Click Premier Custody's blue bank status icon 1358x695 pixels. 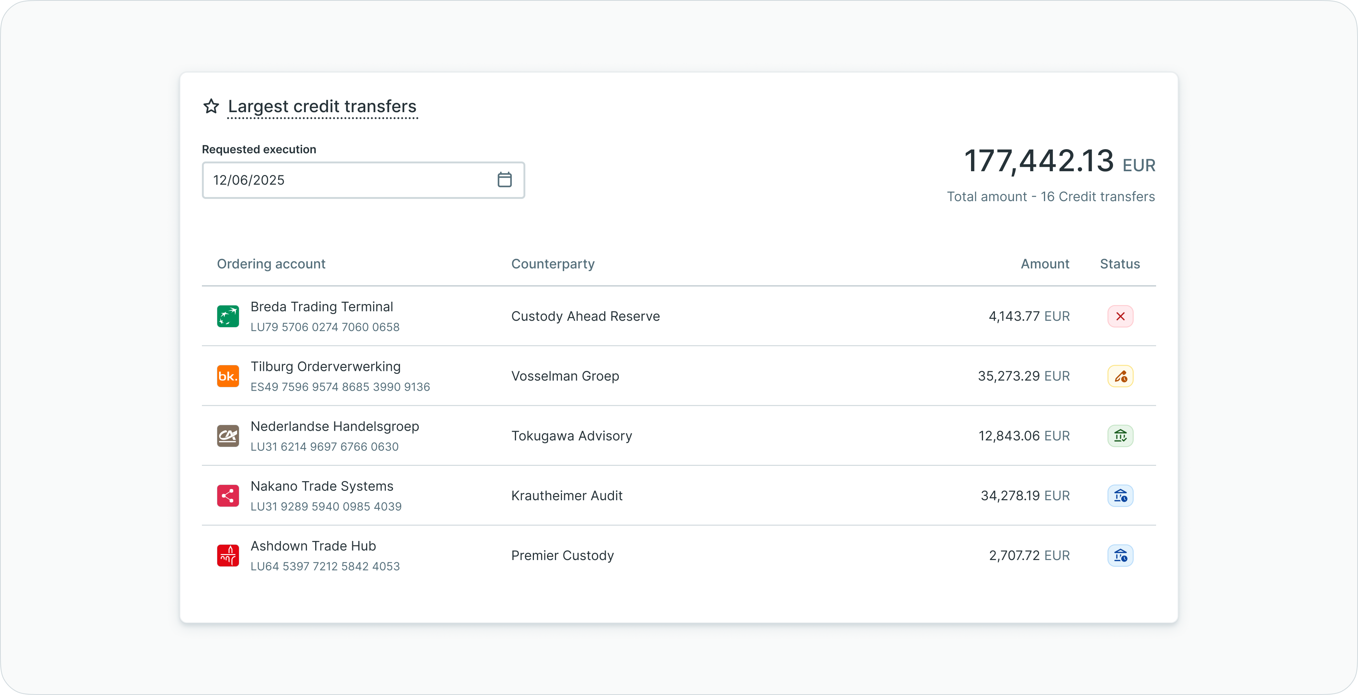click(x=1120, y=555)
